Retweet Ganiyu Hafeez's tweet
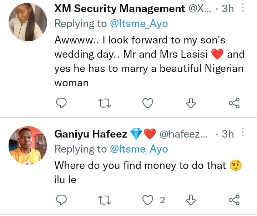Viewport: 257px width, 216px height. tap(105, 200)
